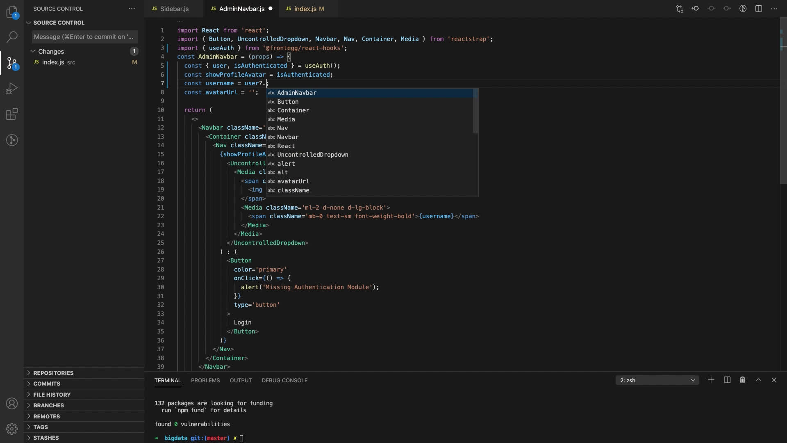Click the commit message input field
This screenshot has height=443, width=787.
[x=85, y=37]
